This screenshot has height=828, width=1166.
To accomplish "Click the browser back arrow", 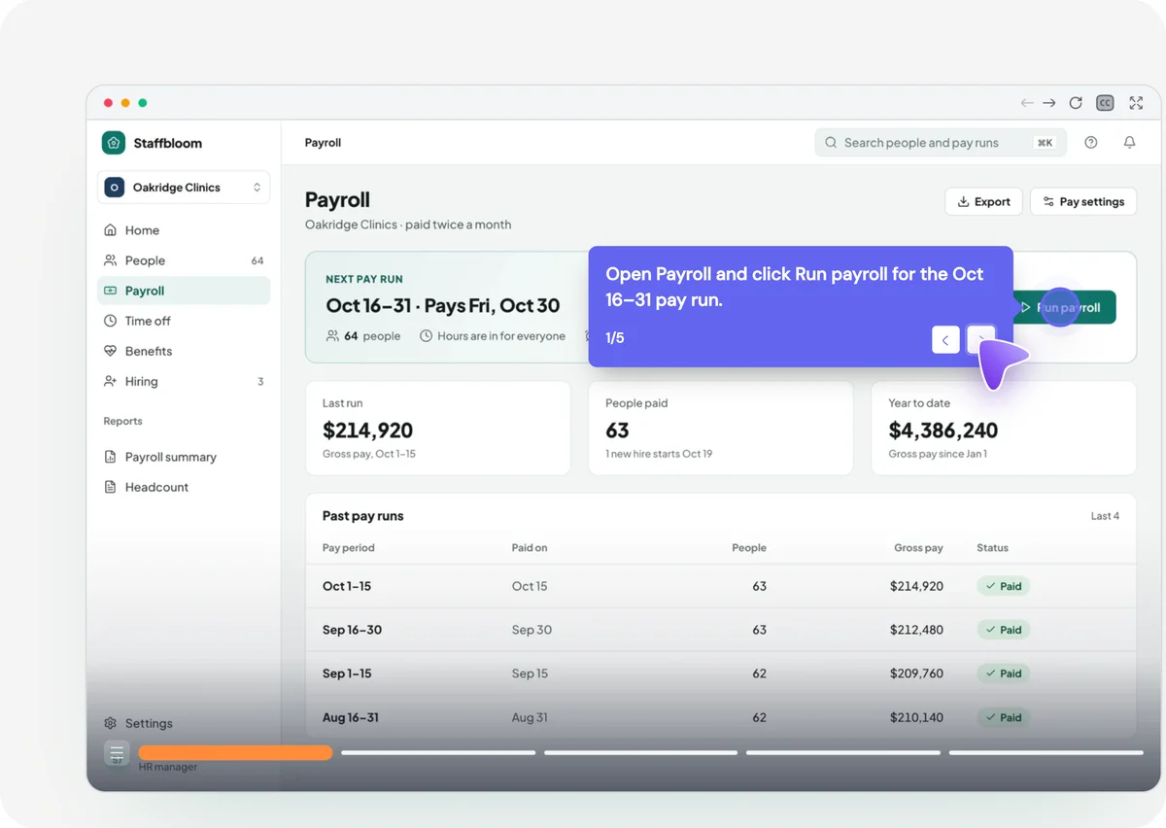I will pos(1027,103).
